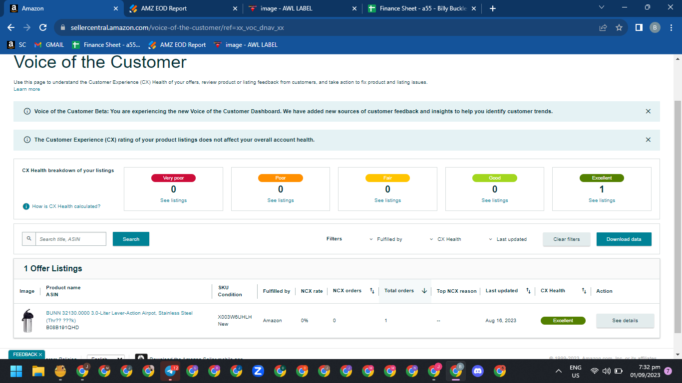
Task: See listings under Excellent
Action: 602,200
